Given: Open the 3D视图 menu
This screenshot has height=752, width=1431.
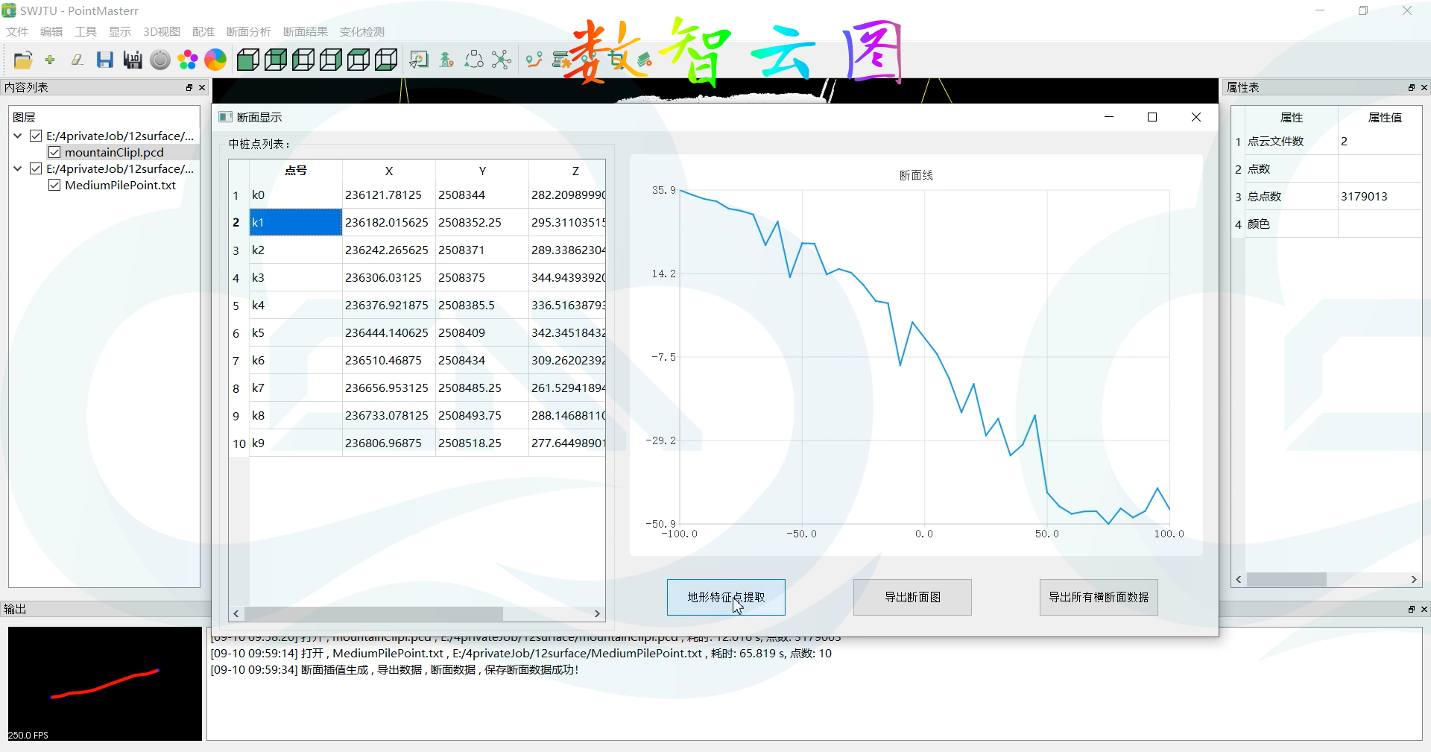Looking at the screenshot, I should coord(161,31).
